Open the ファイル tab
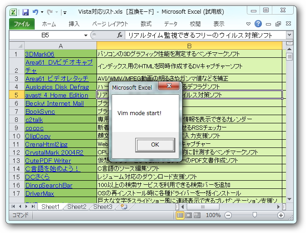This screenshot has height=233, width=306. pos(22,24)
